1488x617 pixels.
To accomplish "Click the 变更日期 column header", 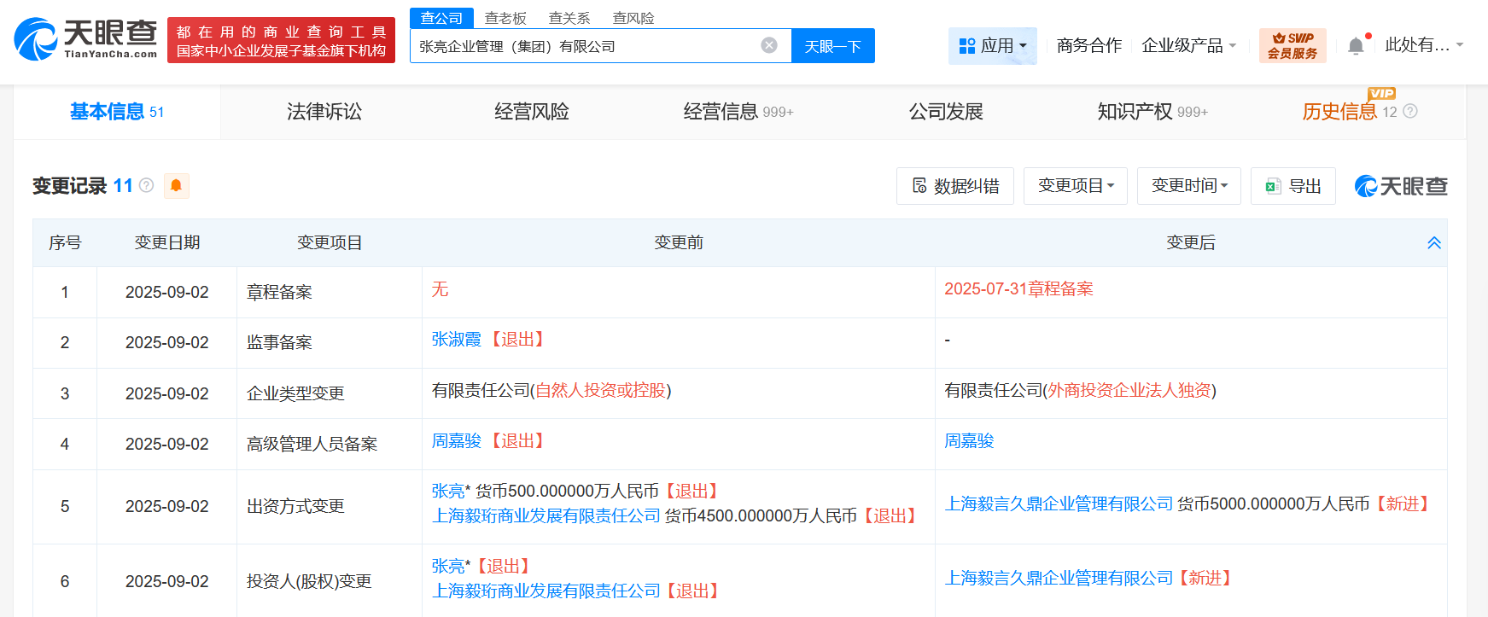I will coord(167,242).
